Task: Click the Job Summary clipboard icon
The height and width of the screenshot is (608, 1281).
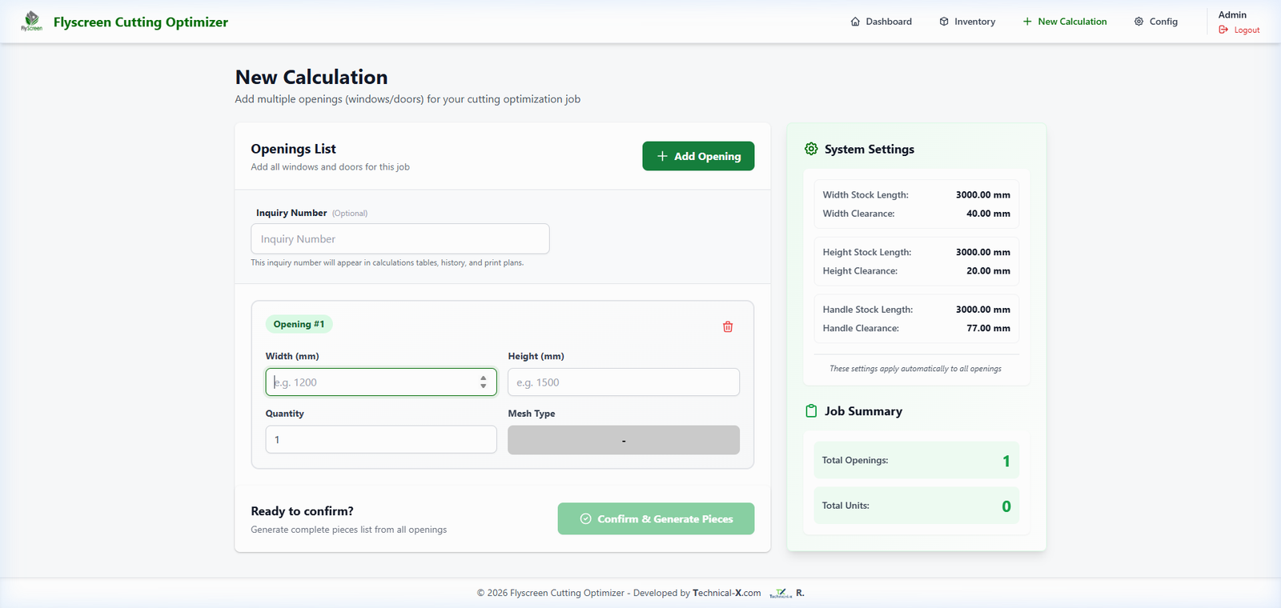Action: click(811, 410)
